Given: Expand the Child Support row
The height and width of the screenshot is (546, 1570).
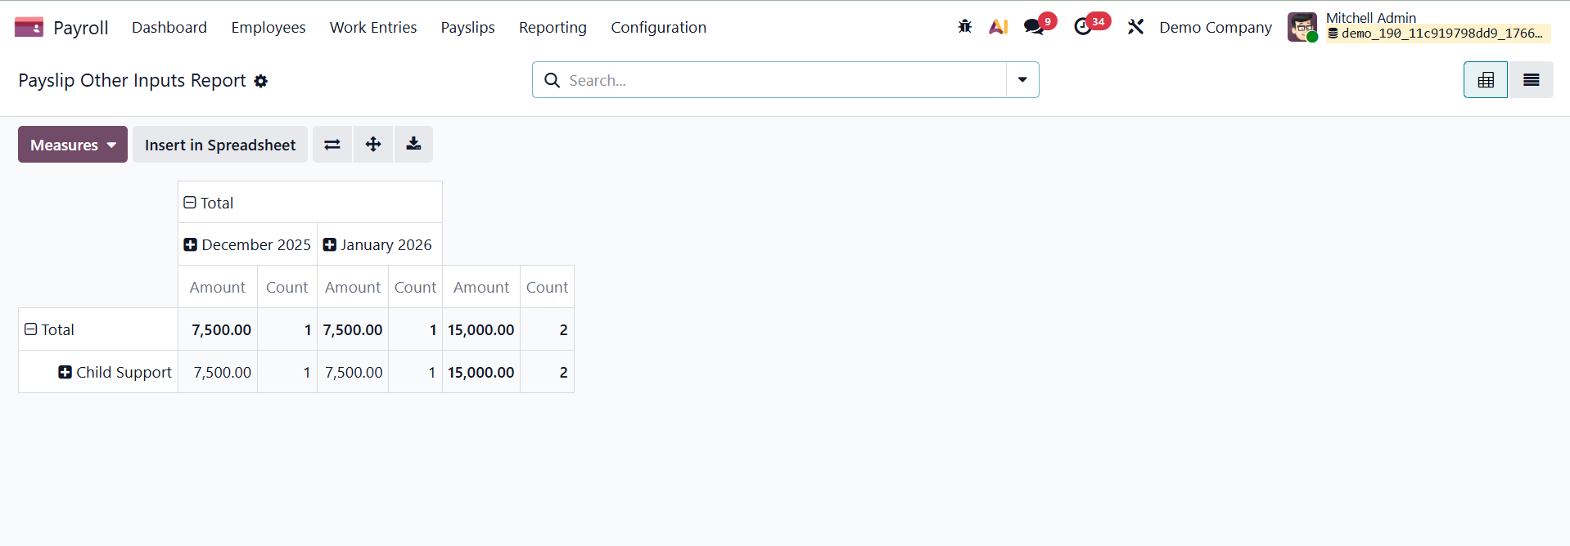Looking at the screenshot, I should point(65,372).
